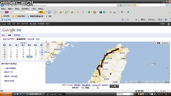Click 刪除所有記錄 link

click(9, 81)
